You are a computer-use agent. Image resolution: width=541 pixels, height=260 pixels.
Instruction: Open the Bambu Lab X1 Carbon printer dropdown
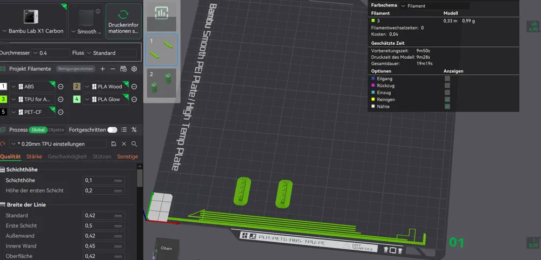[x=32, y=31]
